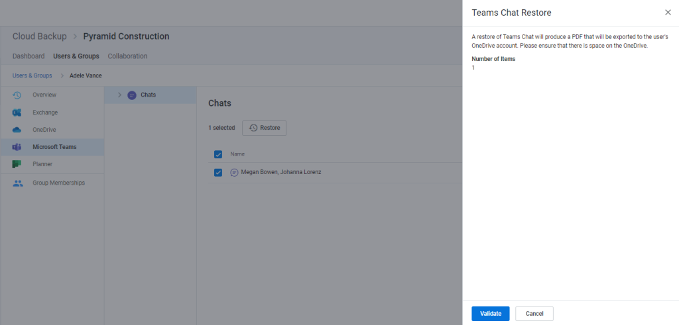Viewport: 679px width, 325px height.
Task: Click the Exchange icon in sidebar
Action: [17, 113]
